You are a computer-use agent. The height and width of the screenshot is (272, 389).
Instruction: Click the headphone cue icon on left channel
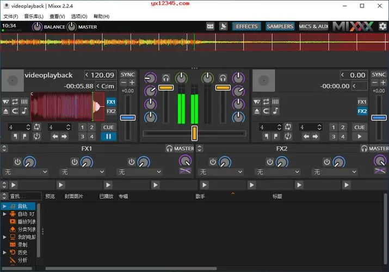(x=165, y=78)
